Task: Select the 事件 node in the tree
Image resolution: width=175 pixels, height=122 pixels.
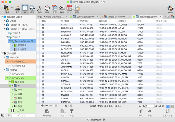Action: point(20,98)
